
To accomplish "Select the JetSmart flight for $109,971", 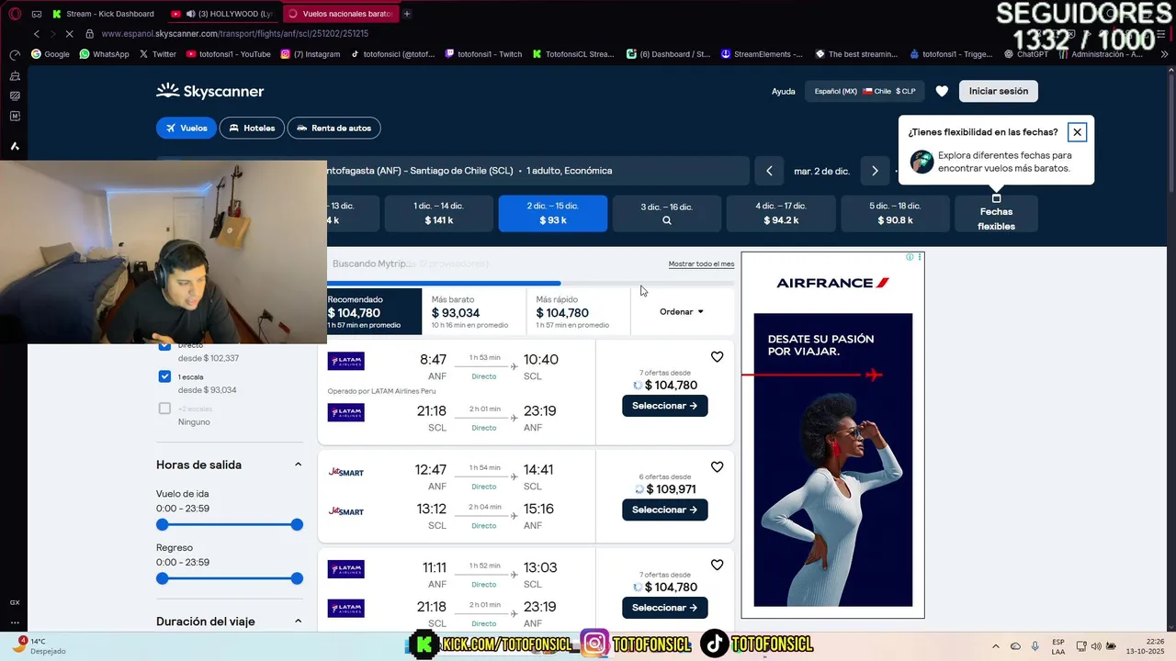I will pyautogui.click(x=665, y=510).
